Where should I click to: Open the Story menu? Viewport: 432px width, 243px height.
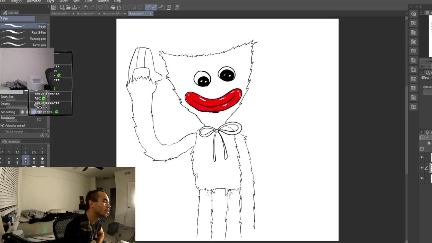16,1
